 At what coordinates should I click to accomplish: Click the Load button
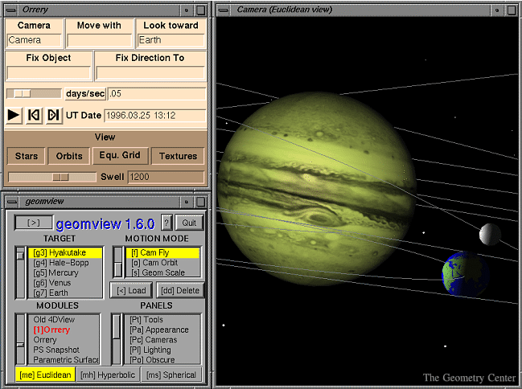(x=130, y=290)
